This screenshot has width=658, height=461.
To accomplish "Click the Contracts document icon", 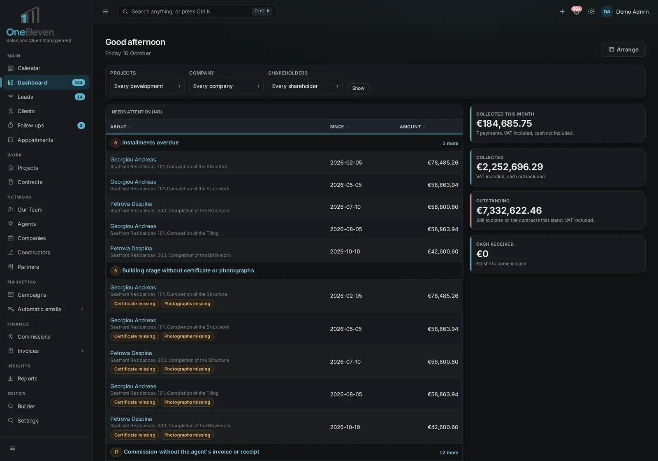I will (11, 182).
